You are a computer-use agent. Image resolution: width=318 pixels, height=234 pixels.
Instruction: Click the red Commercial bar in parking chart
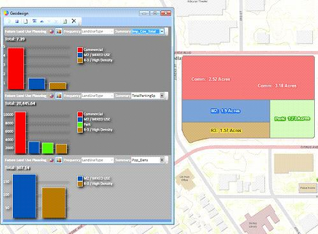pyautogui.click(x=20, y=133)
